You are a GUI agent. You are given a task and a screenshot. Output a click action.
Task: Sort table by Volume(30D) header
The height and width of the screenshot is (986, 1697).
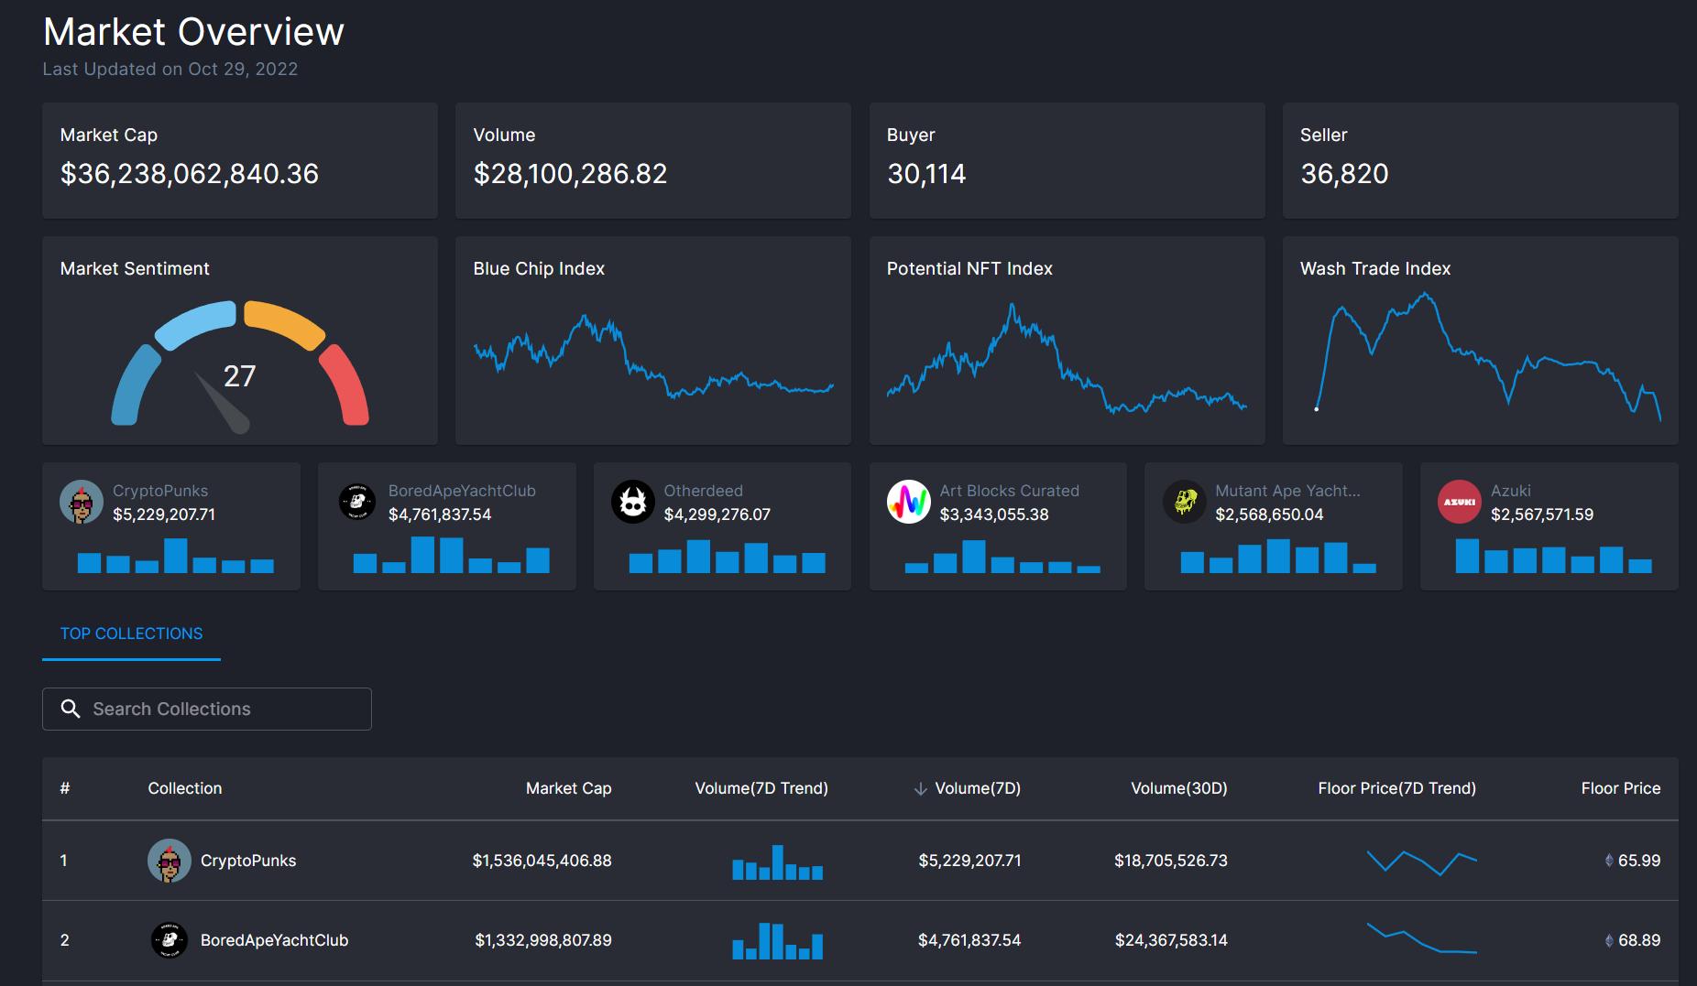click(x=1178, y=788)
